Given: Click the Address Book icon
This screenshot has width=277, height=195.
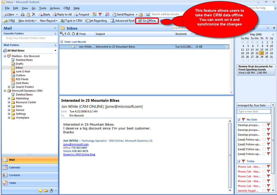Looking at the screenshot, I should pos(148,15).
